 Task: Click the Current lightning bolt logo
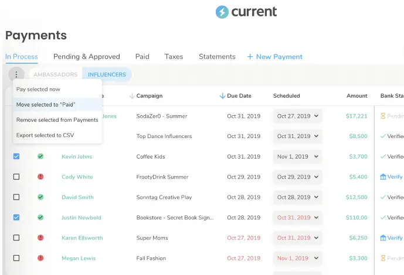tap(222, 12)
